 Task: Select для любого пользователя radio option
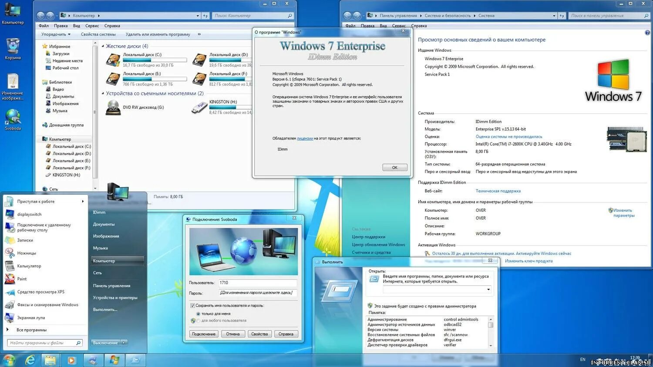(198, 321)
